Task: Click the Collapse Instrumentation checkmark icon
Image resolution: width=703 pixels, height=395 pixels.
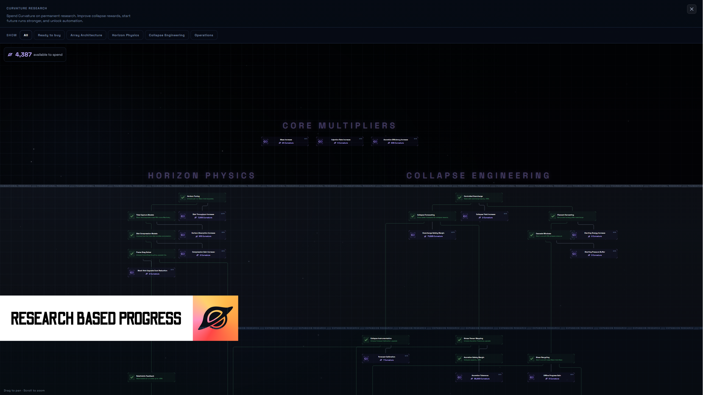Action: tap(366, 340)
